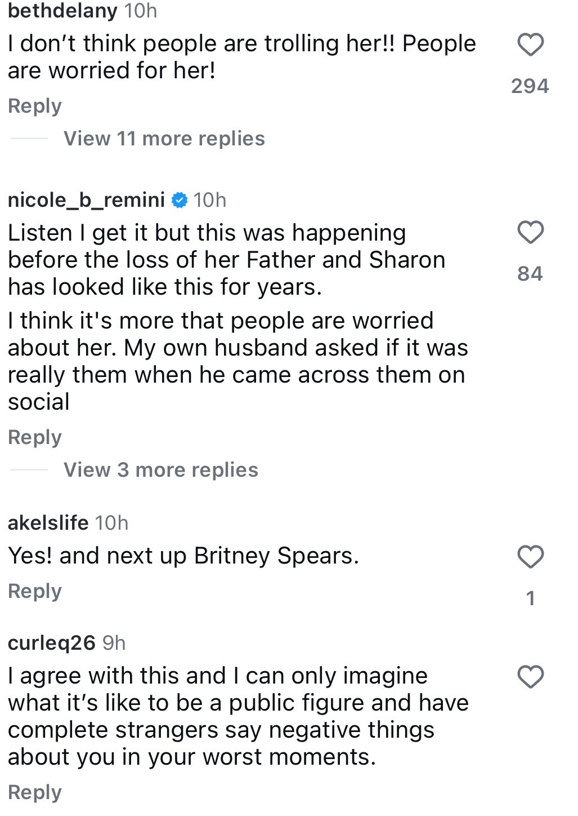Open nicole_b_remini's profile from username
This screenshot has width=578, height=816.
coord(86,200)
